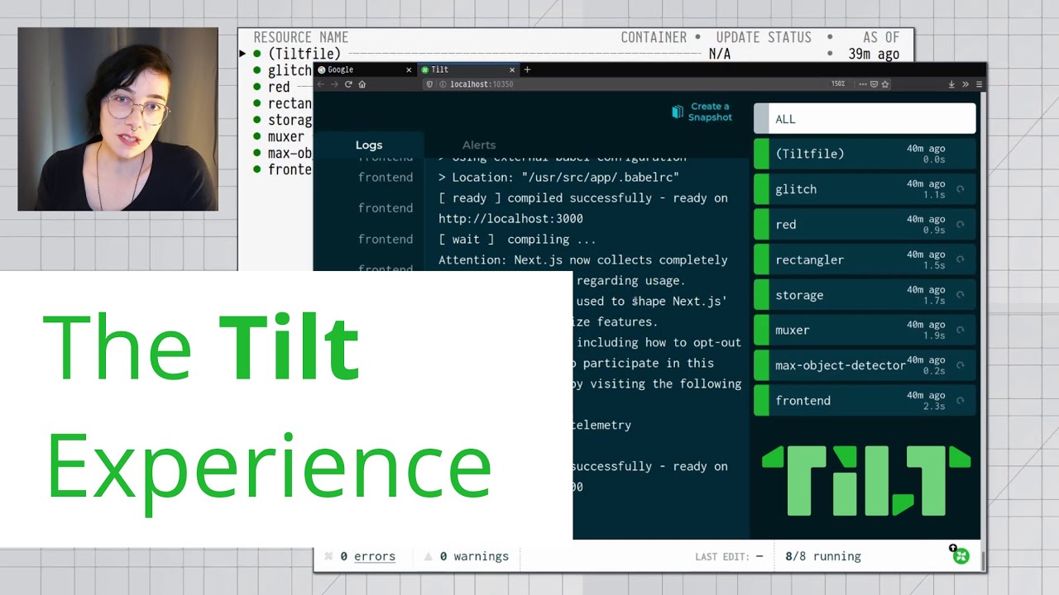1059x595 pixels.
Task: Trigger update for max-object-detector resource
Action: [x=961, y=365]
